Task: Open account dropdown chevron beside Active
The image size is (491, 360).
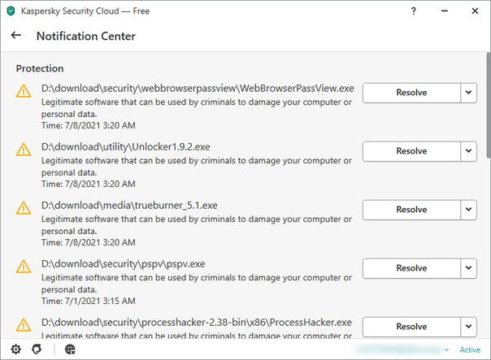Action: [x=446, y=349]
